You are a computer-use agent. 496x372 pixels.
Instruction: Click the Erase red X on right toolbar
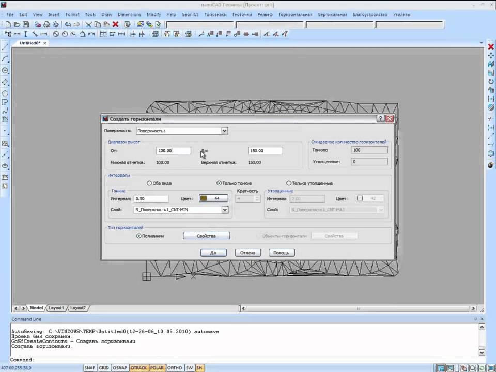pyautogui.click(x=491, y=47)
